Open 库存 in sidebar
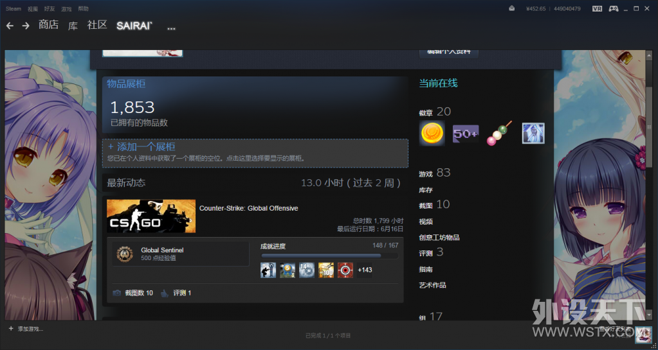The width and height of the screenshot is (658, 350). [426, 190]
